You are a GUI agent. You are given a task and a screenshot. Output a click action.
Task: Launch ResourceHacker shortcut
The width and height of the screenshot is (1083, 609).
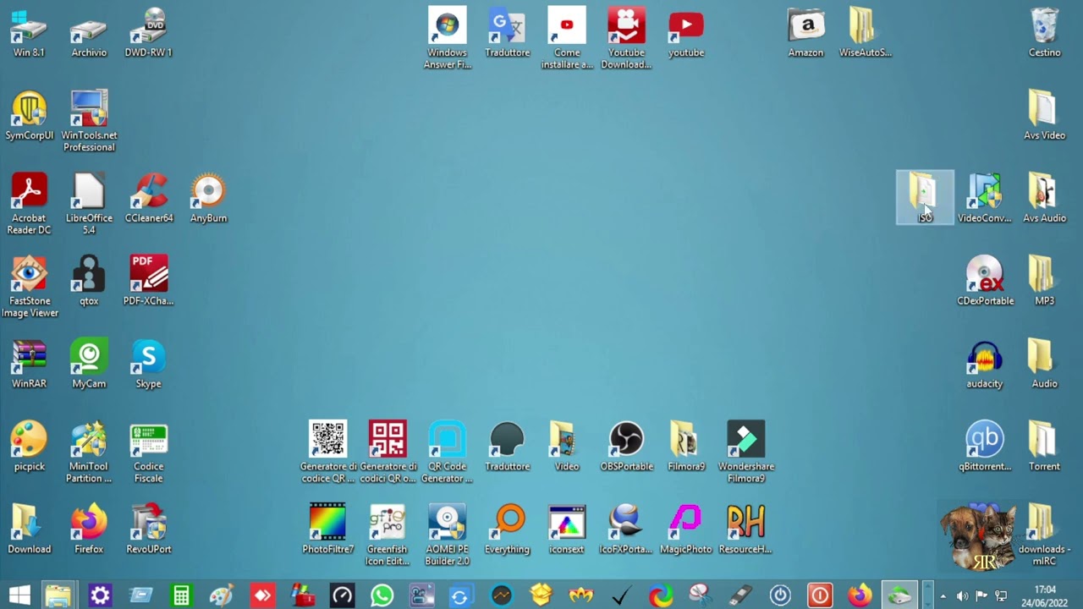point(745,530)
